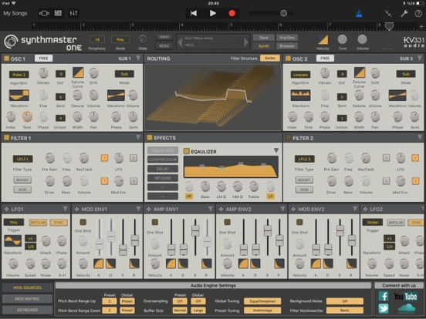Click the REDO button

point(164,45)
